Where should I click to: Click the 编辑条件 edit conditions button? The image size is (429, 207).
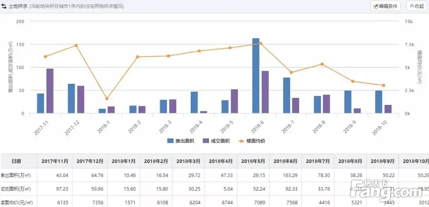385,6
